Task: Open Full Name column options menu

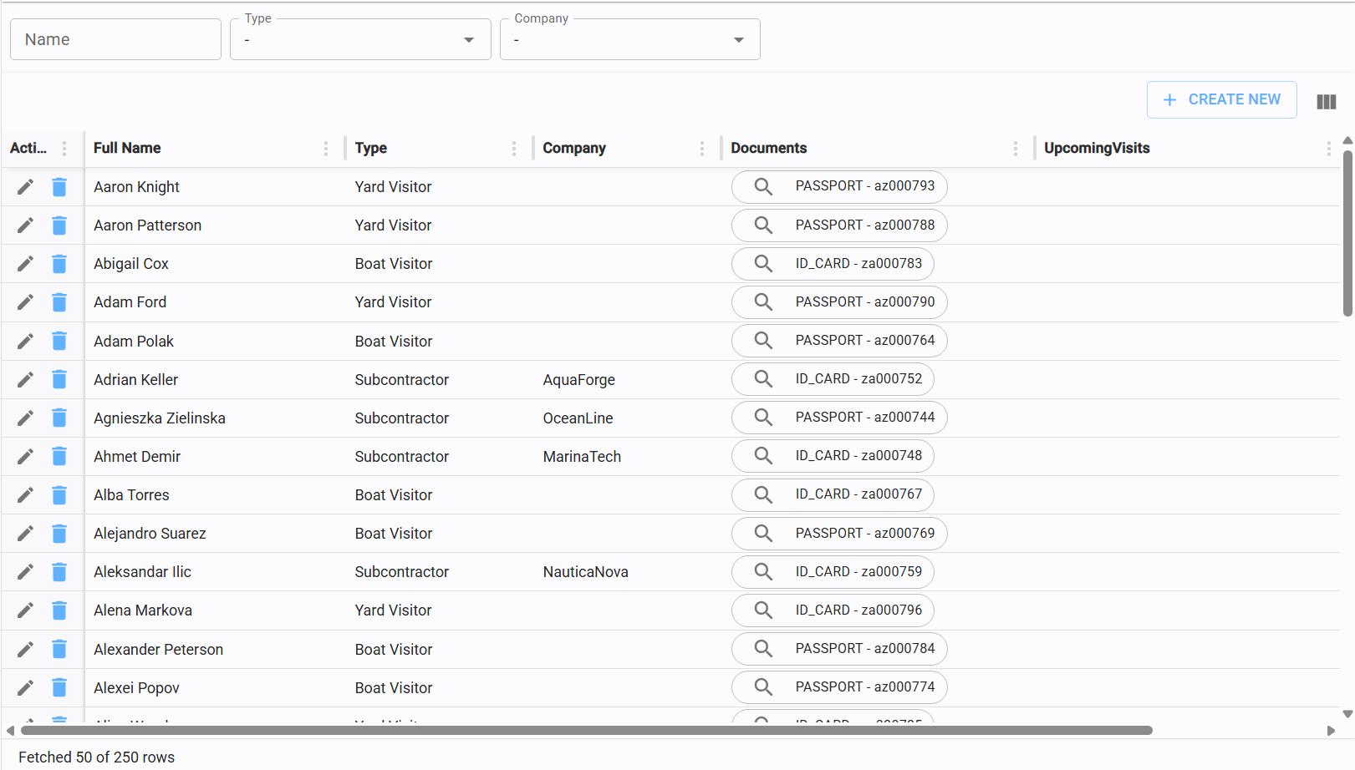Action: (325, 149)
